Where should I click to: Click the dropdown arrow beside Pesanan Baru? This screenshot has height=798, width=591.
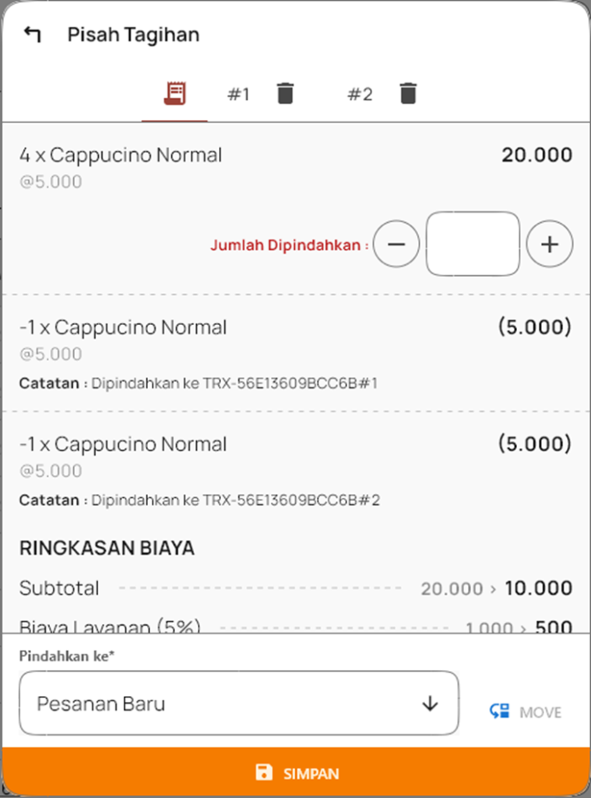click(x=430, y=704)
